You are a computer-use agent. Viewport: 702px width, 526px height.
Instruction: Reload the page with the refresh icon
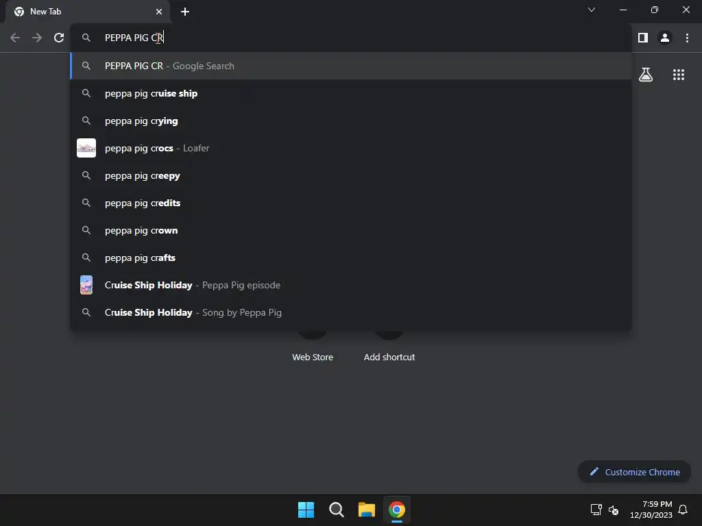59,38
